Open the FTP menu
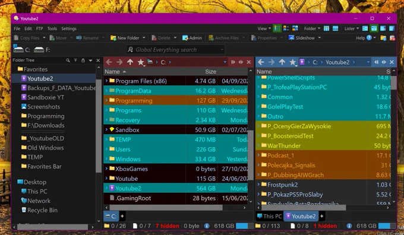The height and width of the screenshot is (235, 404). coord(39,28)
